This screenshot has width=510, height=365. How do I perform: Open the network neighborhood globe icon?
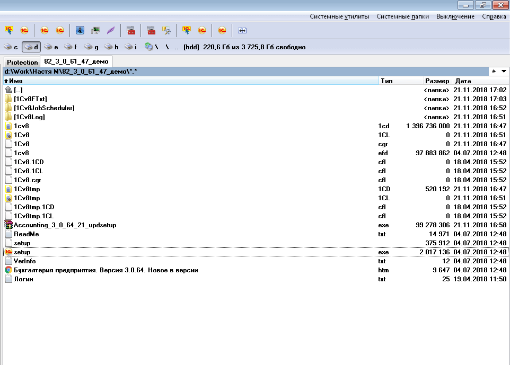coord(151,47)
